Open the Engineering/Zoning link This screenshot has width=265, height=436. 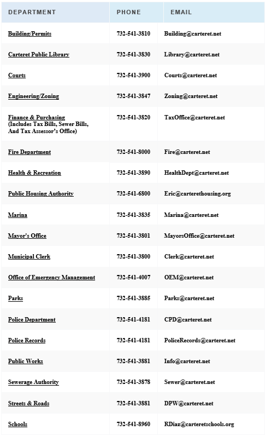(33, 96)
